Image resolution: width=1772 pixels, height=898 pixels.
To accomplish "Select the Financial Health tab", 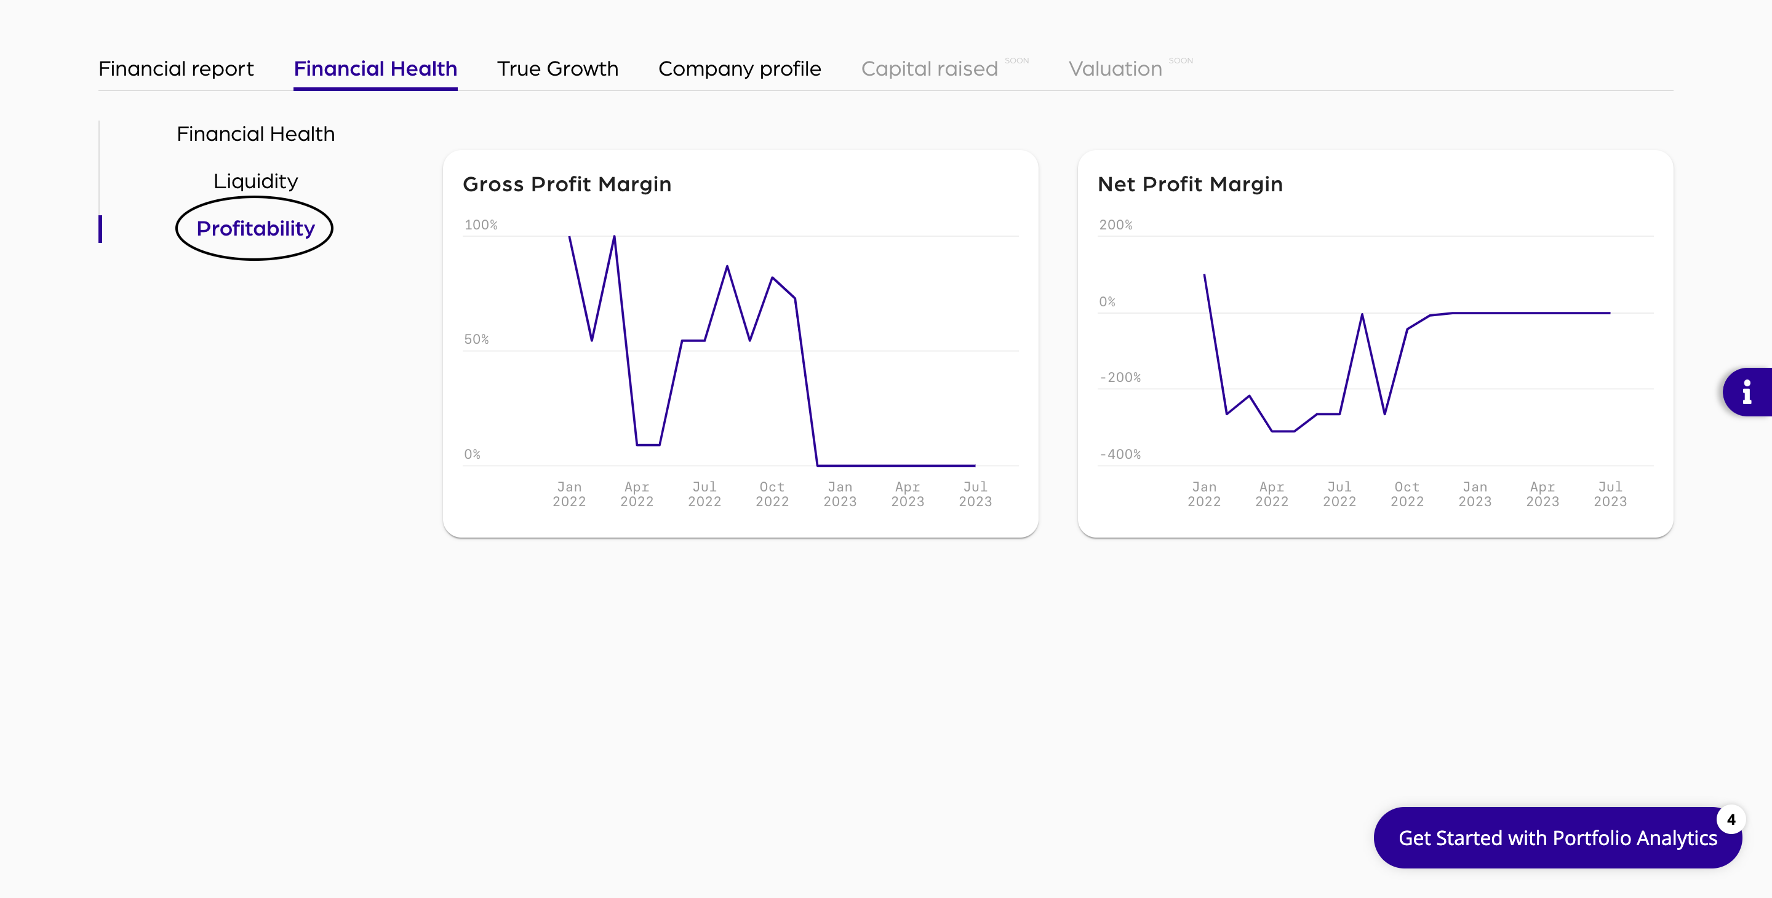I will click(x=375, y=69).
